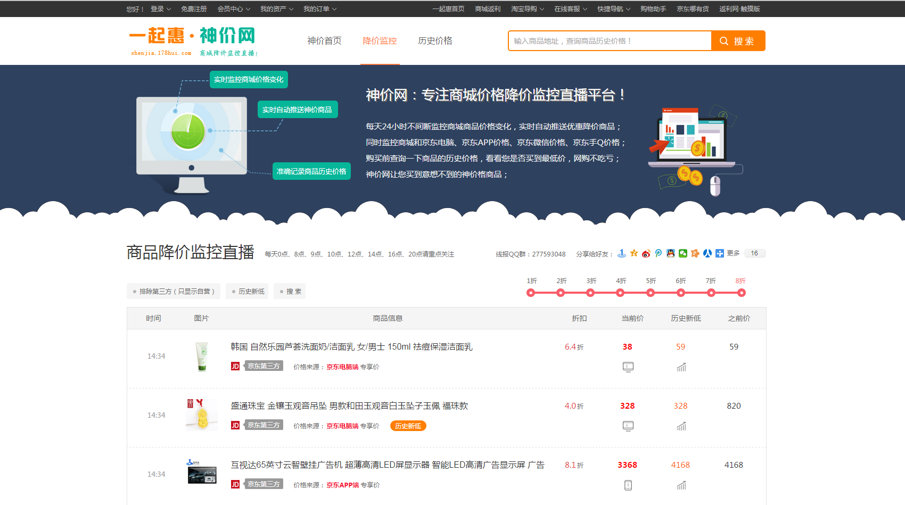
Task: Click the phone icon under price 3368
Action: [628, 485]
